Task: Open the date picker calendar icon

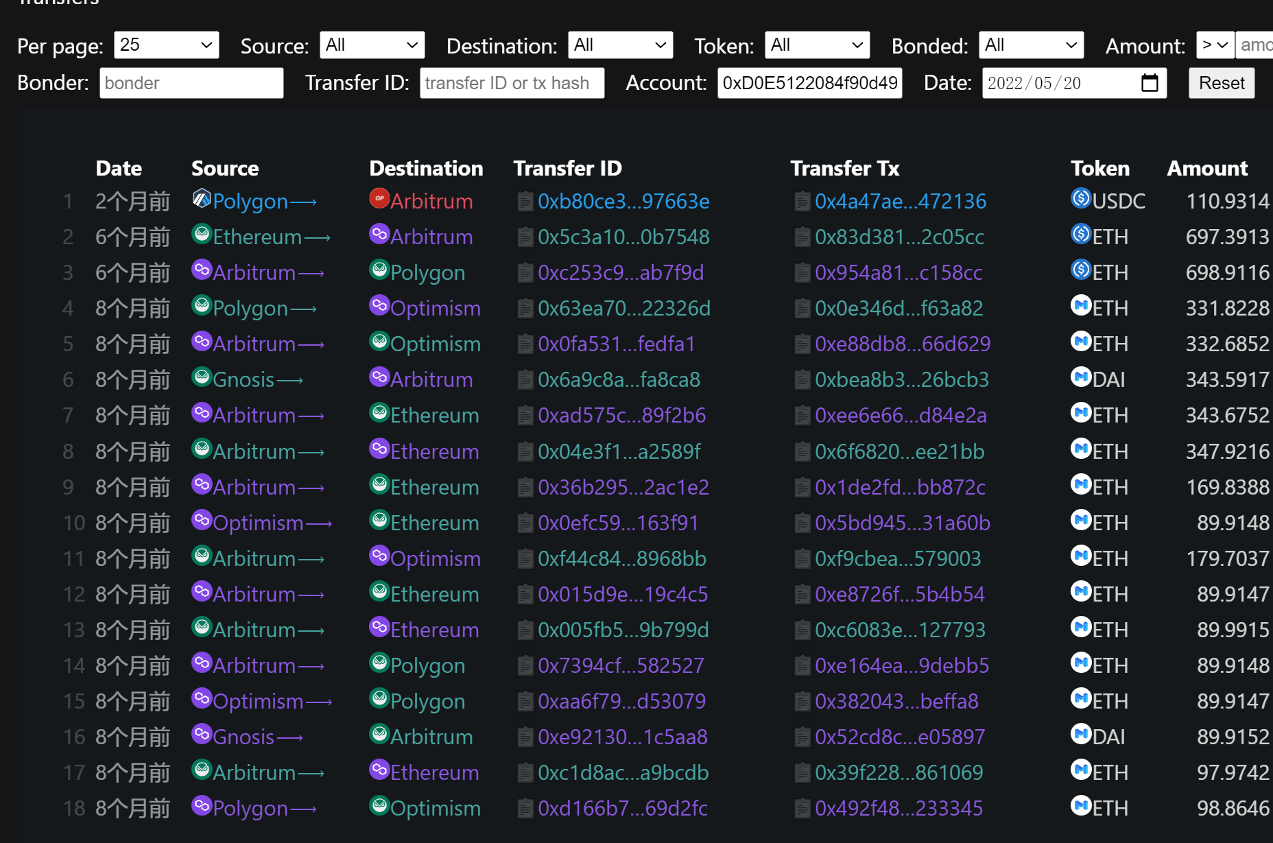Action: click(1150, 82)
